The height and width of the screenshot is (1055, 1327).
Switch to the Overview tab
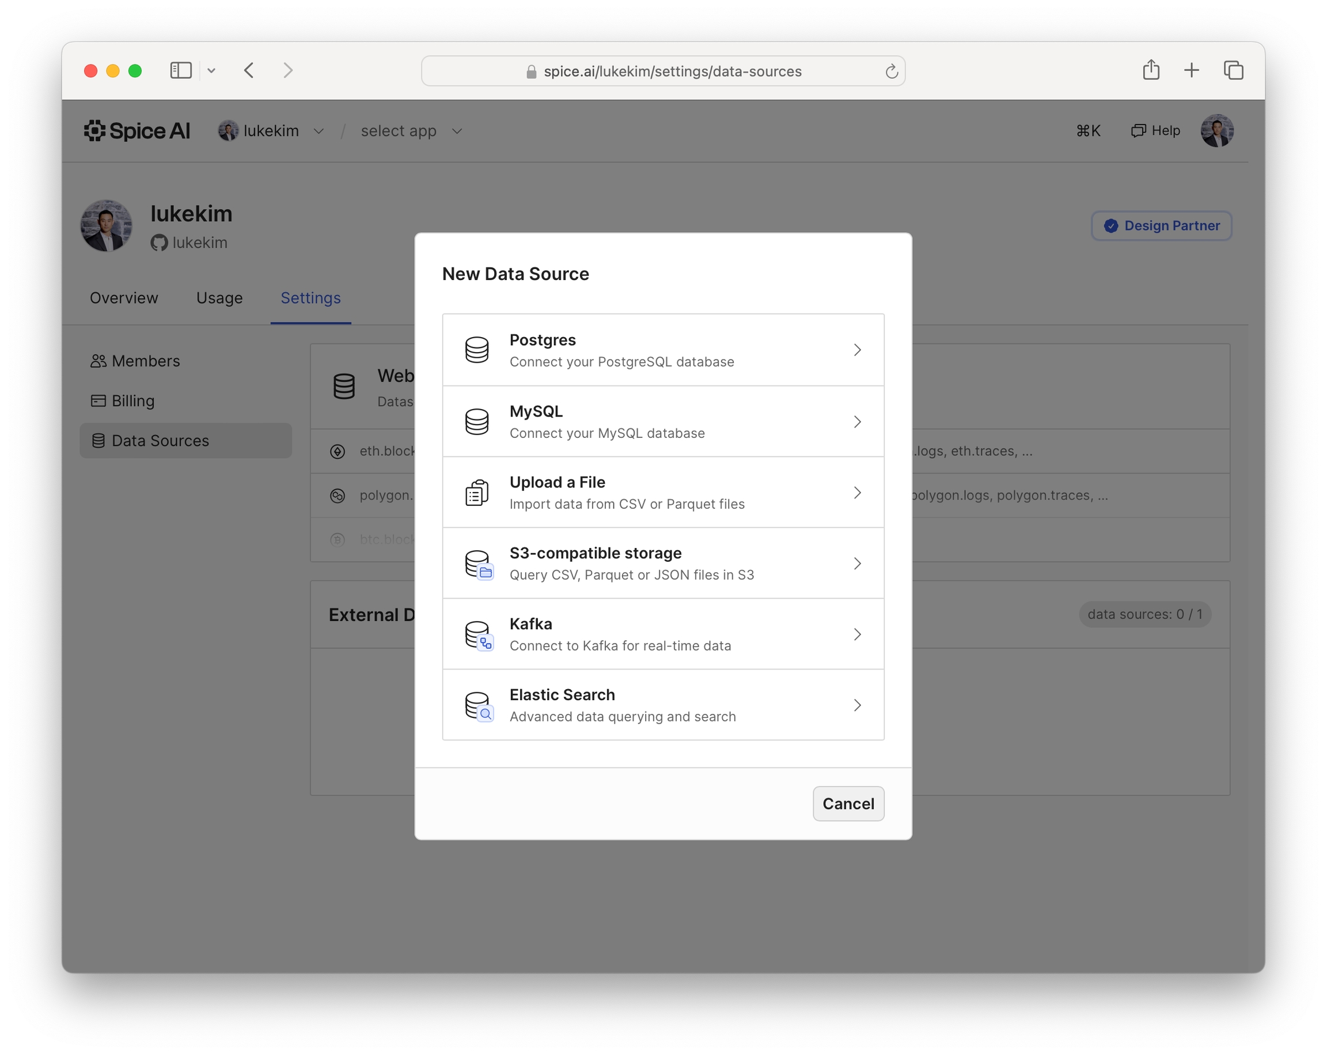124,297
